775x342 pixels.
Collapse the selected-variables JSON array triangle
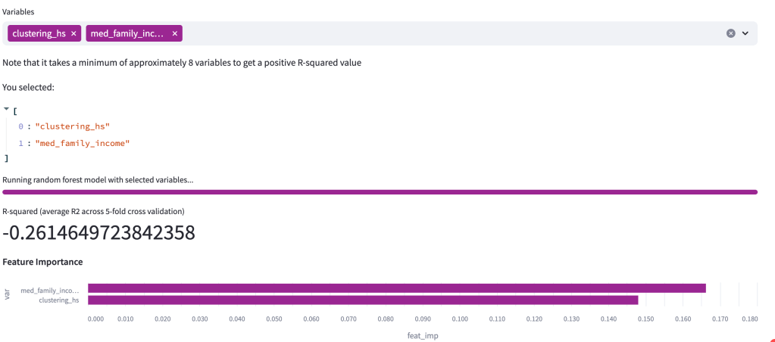[7, 109]
